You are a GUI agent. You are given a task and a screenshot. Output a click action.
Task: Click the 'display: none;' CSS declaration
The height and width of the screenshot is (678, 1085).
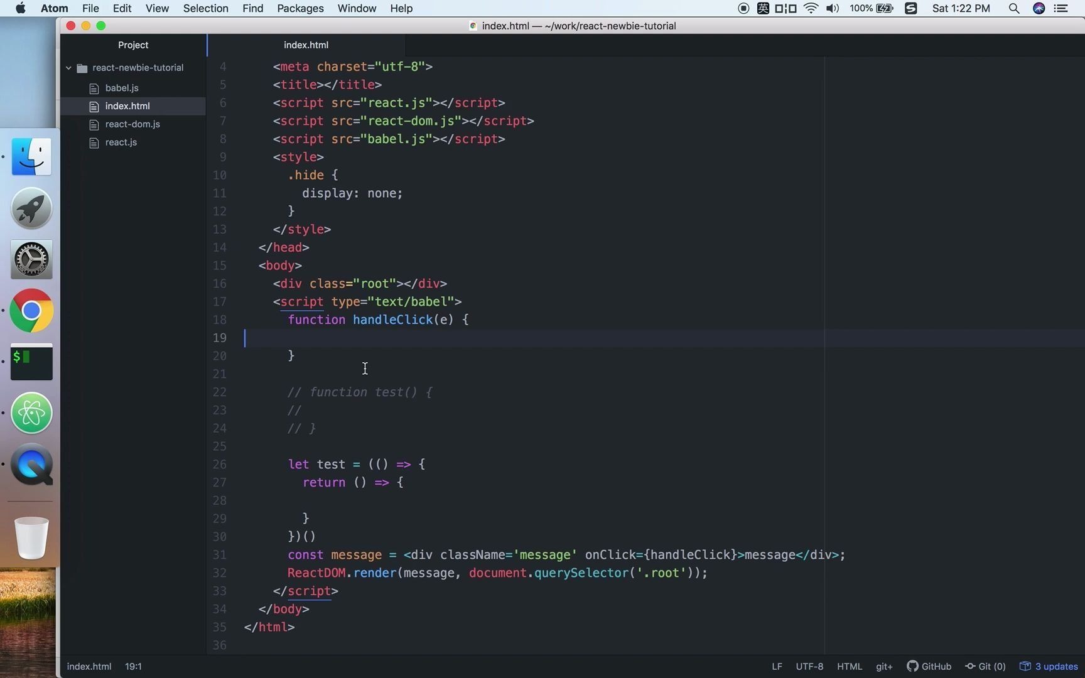tap(352, 193)
